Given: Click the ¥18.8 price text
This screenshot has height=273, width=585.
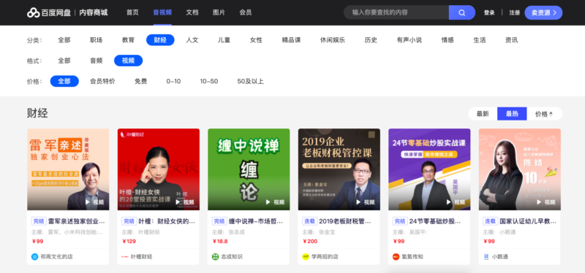Looking at the screenshot, I should (220, 242).
